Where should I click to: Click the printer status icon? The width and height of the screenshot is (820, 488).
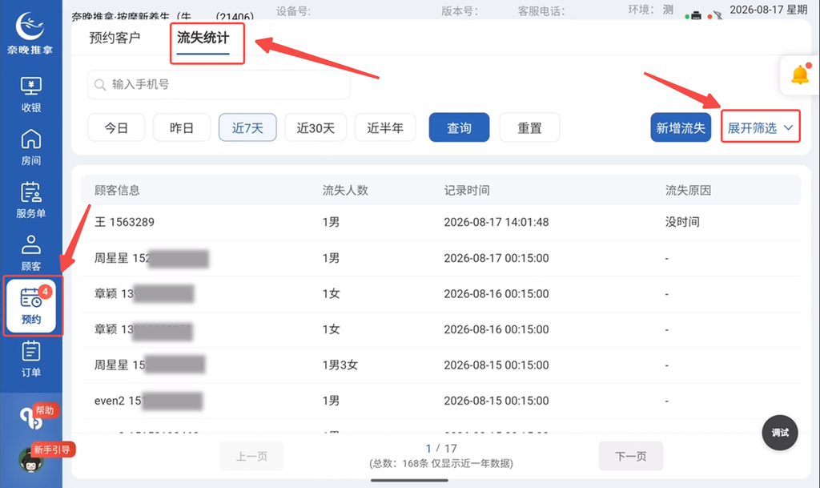tap(696, 15)
